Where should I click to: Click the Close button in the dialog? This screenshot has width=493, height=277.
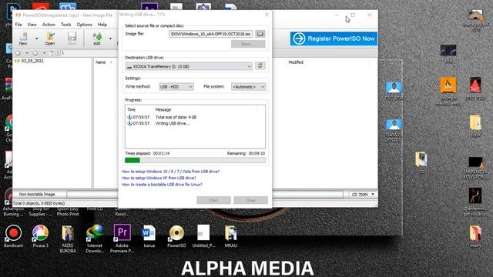click(x=250, y=200)
